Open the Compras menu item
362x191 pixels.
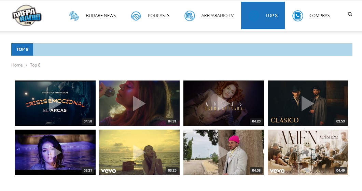(320, 16)
